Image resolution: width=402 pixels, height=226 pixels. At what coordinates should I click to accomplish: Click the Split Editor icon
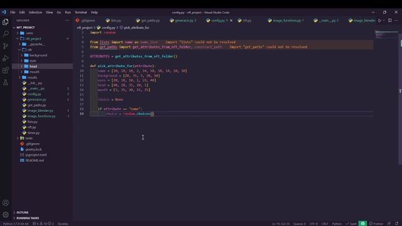point(389,21)
